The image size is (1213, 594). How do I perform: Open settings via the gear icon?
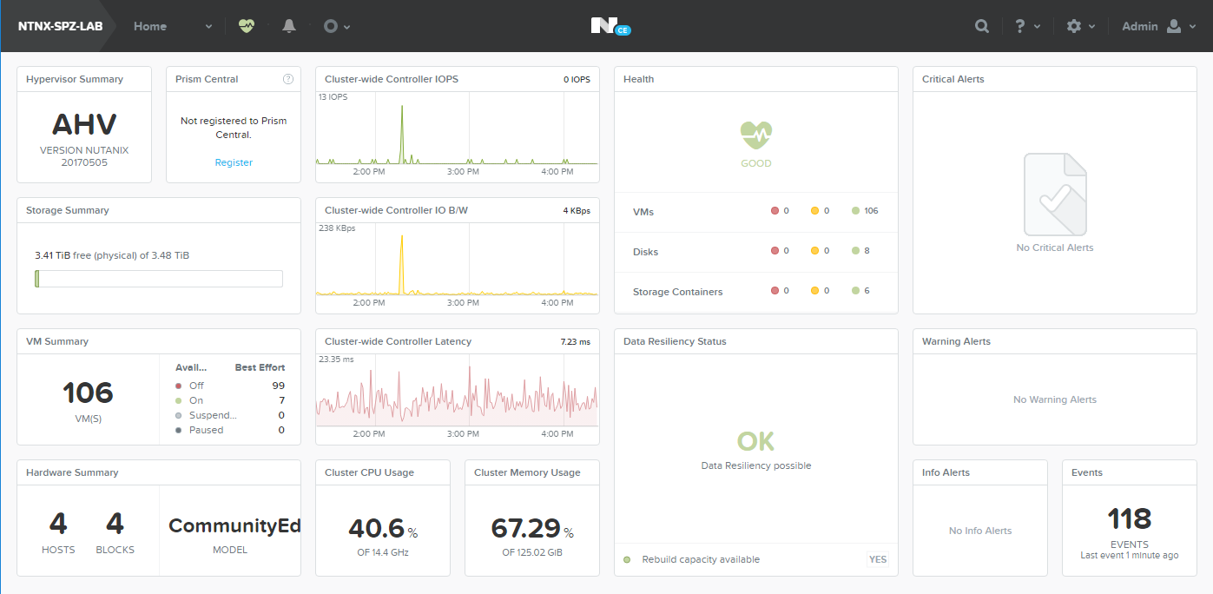pos(1075,26)
